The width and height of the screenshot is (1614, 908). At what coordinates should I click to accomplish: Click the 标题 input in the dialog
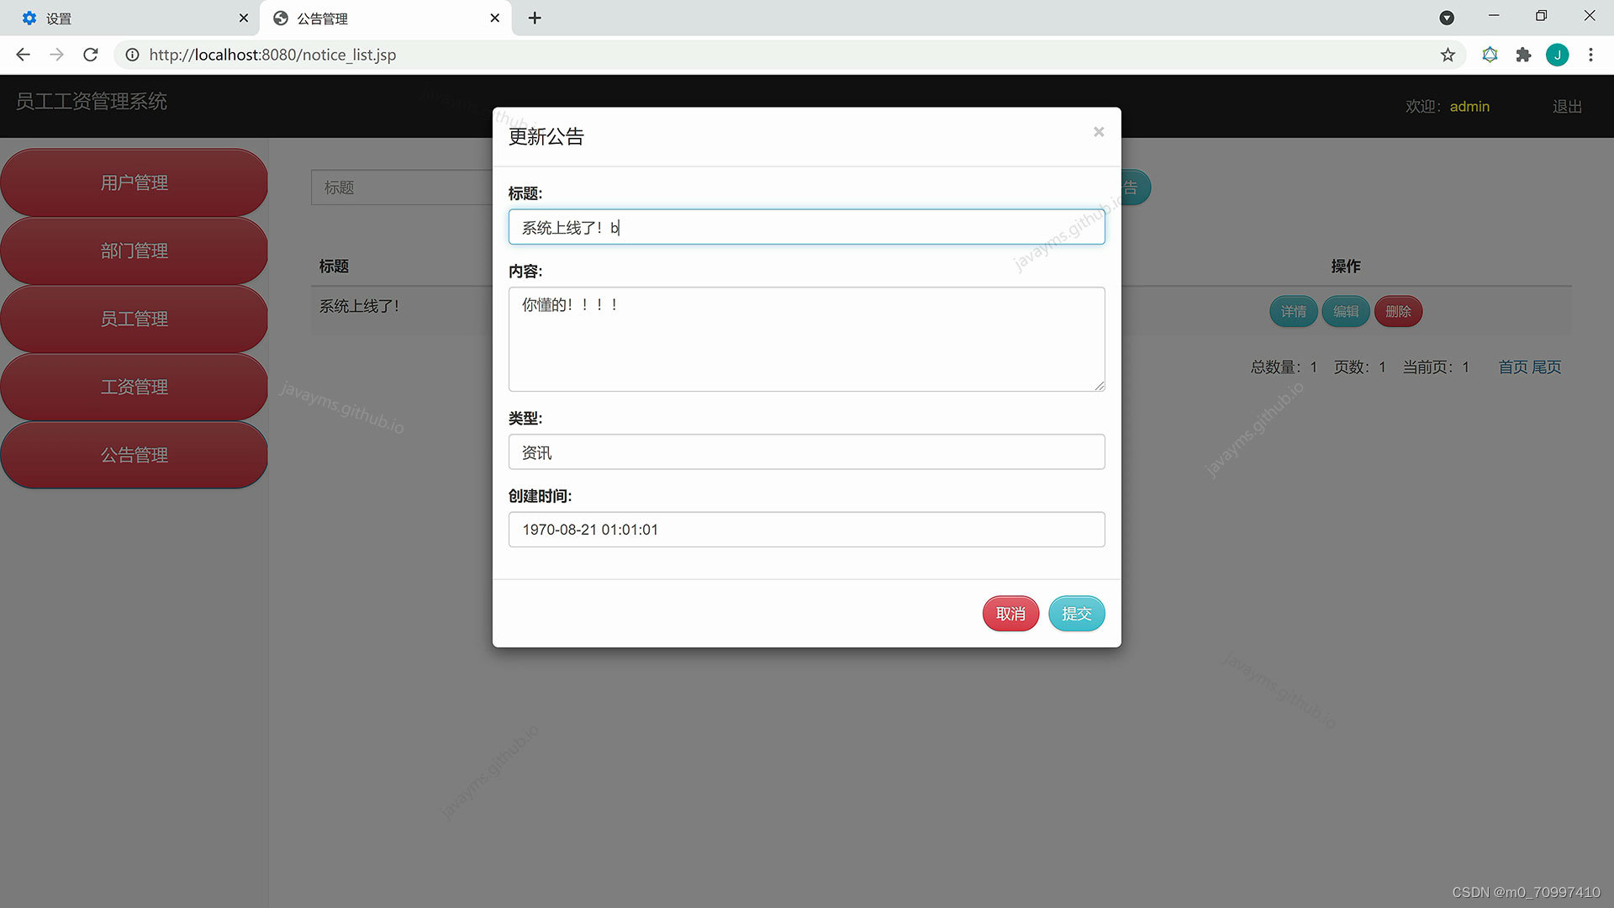click(x=806, y=227)
